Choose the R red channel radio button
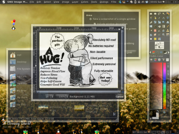 coord(168,90)
